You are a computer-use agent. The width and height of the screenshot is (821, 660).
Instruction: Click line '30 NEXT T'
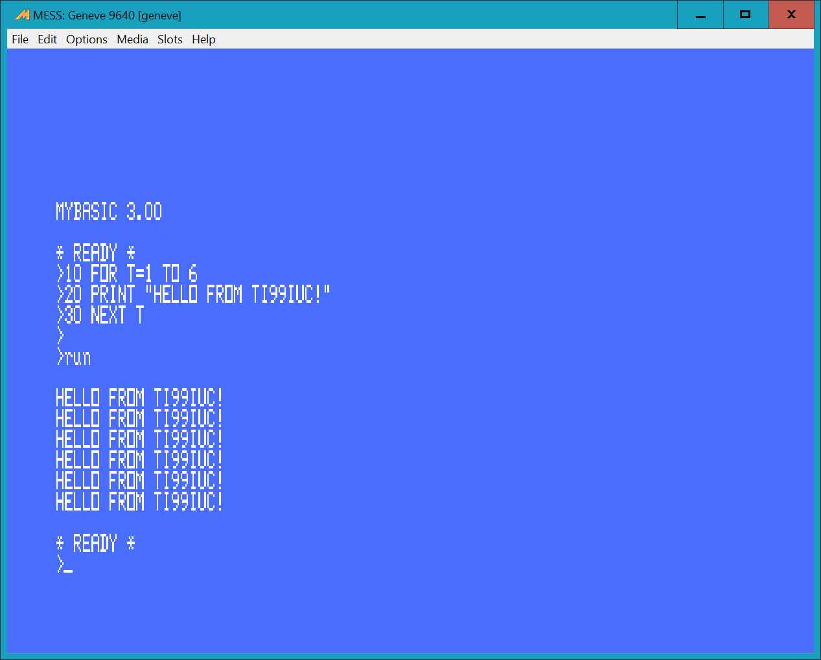point(100,315)
